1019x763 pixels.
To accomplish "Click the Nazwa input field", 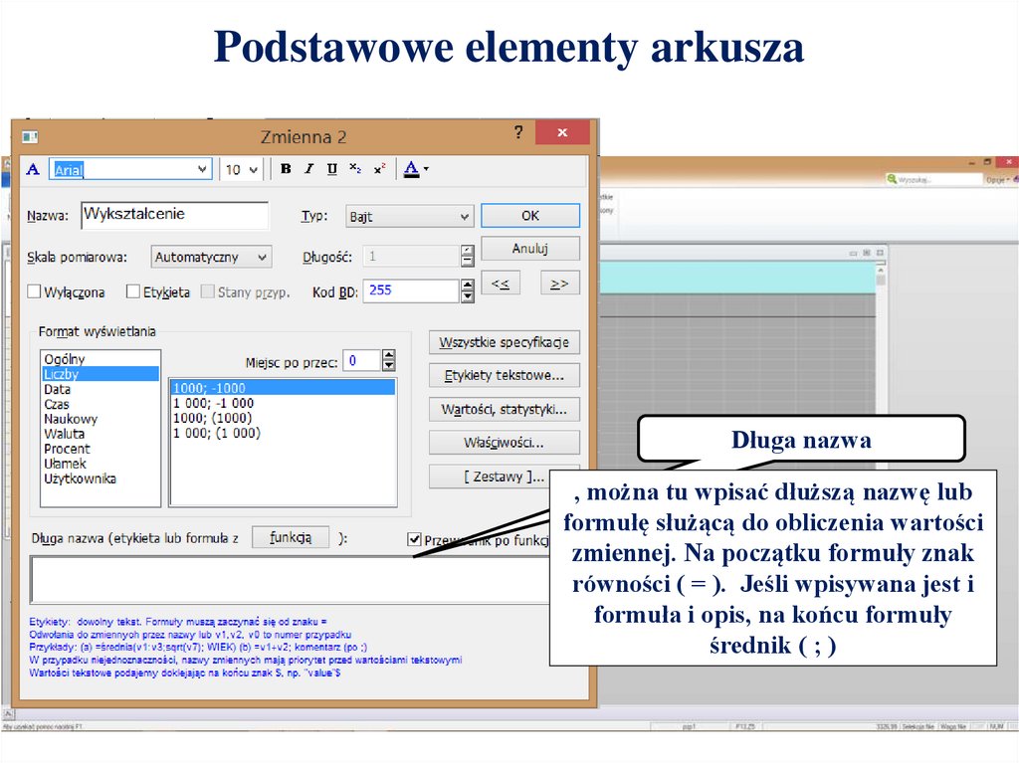I will [174, 215].
